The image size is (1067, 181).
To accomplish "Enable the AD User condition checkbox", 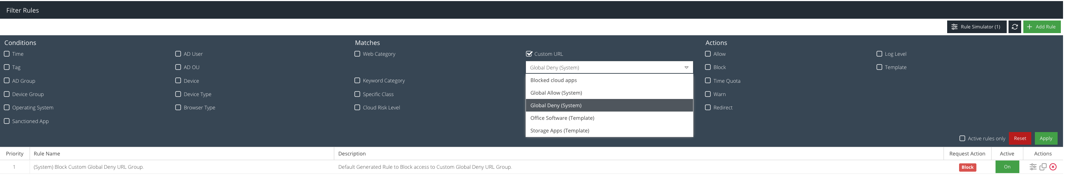I will [178, 54].
